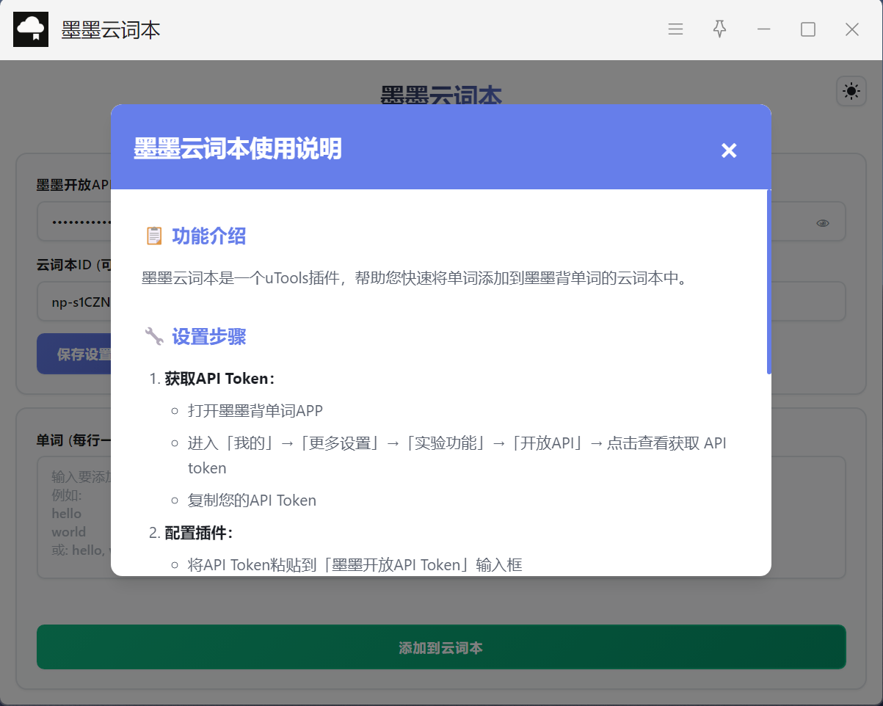
Task: Open the hamburger menu in the title bar
Action: [676, 29]
